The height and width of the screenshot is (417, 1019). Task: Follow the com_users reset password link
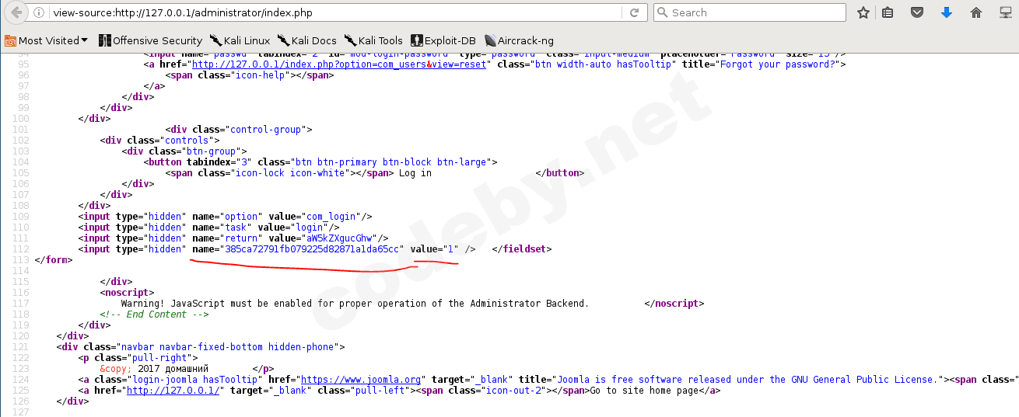click(339, 64)
